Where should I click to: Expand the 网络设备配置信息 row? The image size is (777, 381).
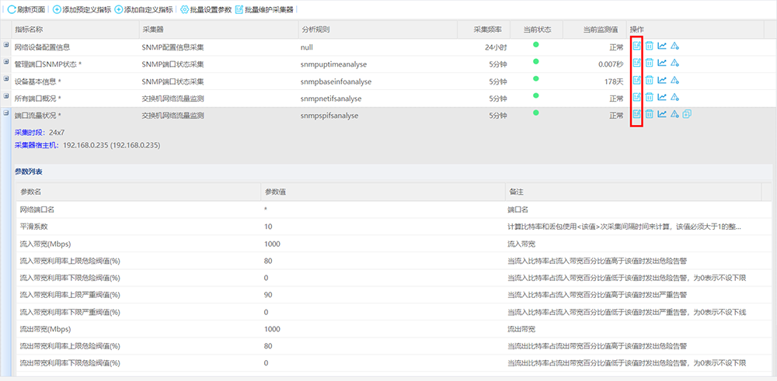tap(6, 45)
